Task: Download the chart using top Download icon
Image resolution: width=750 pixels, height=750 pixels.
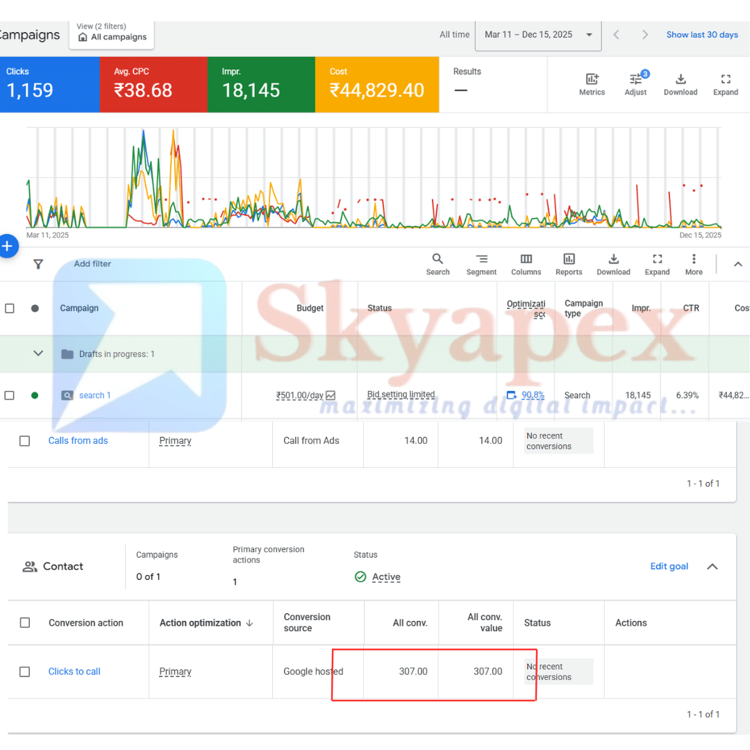Action: click(x=681, y=80)
